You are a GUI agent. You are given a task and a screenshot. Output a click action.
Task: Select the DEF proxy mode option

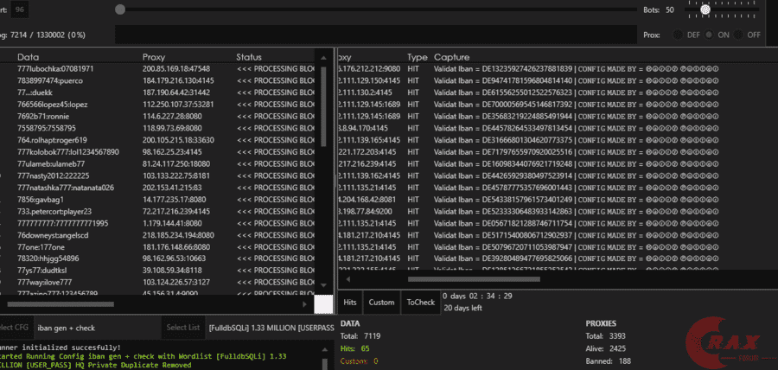(x=678, y=35)
